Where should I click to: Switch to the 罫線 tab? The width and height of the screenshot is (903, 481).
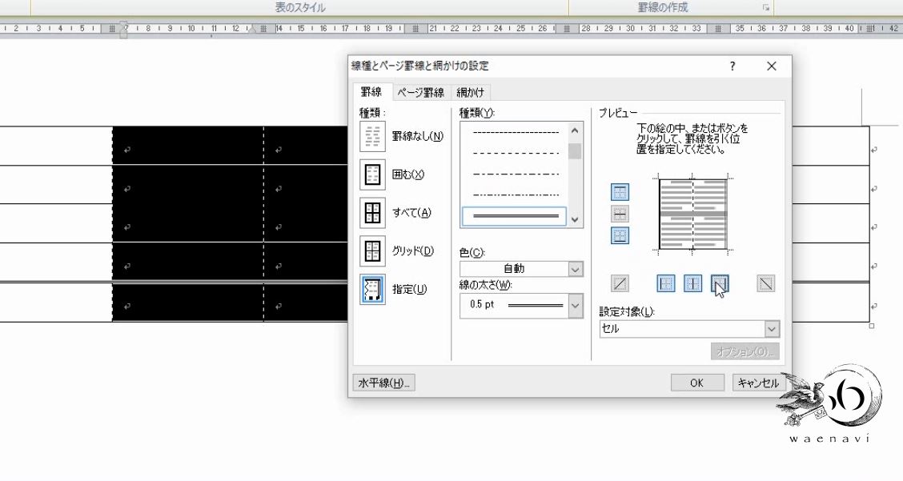371,92
